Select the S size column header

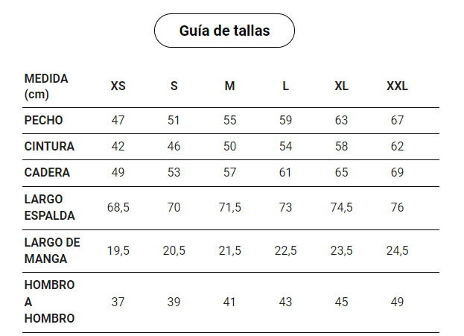tap(174, 86)
